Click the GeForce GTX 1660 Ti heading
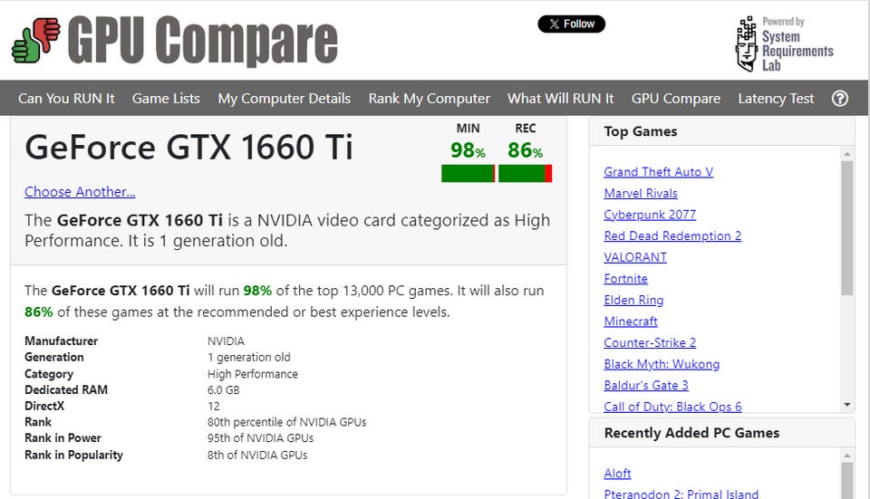Screen dimensions: 870x499 188,148
